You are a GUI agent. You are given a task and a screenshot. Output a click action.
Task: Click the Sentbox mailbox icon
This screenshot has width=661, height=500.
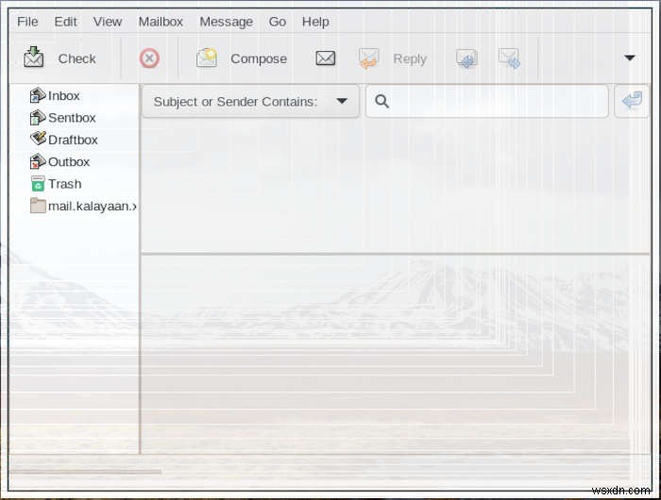38,118
